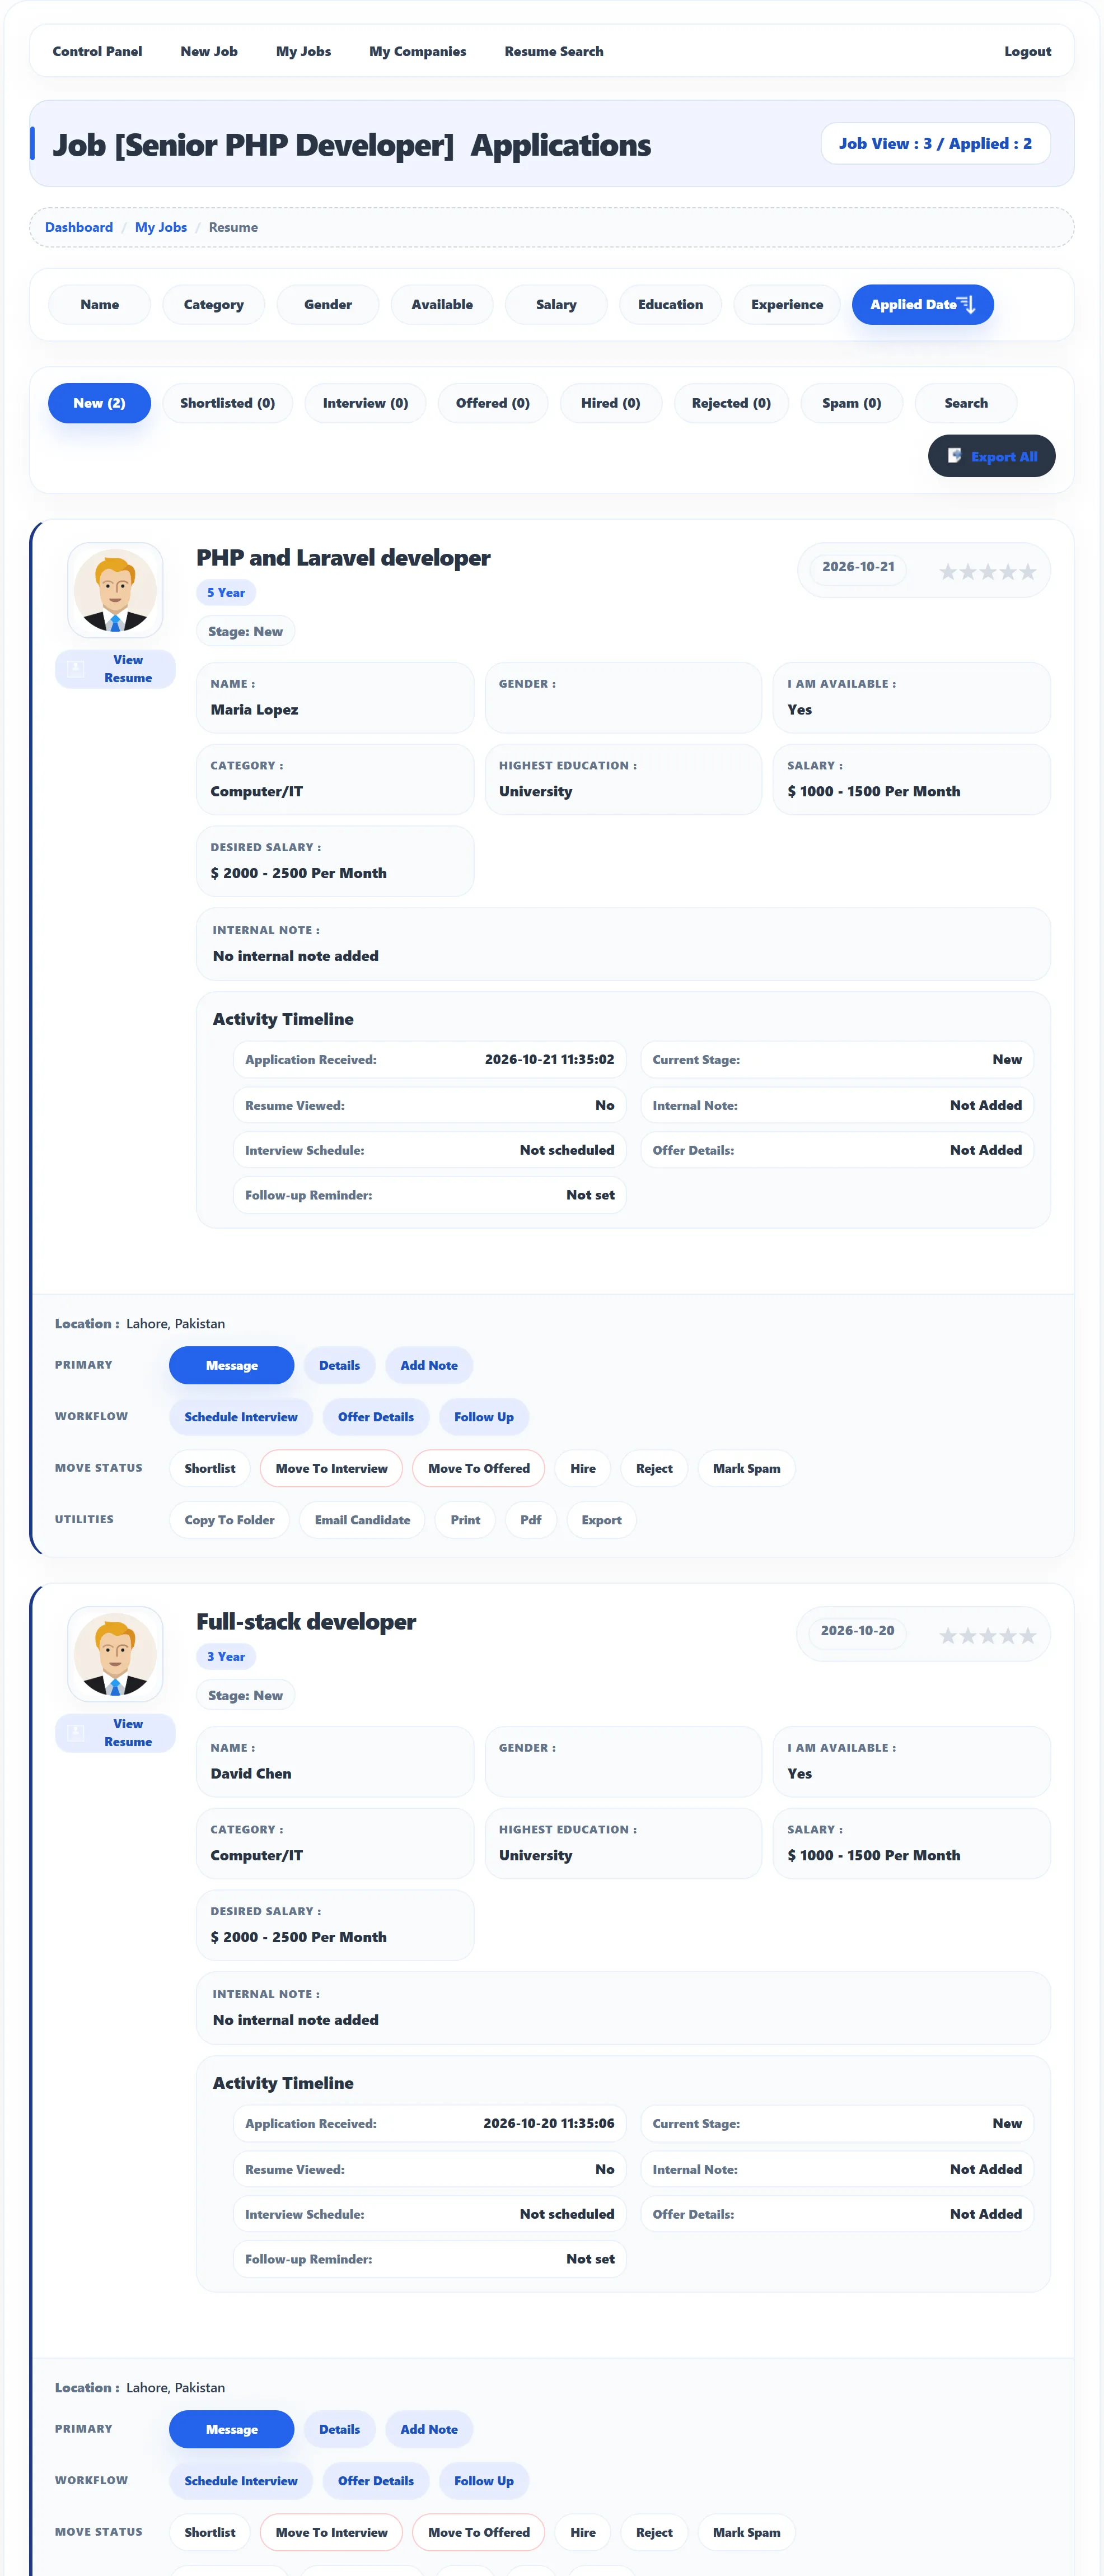Open My Jobs in top navigation

[x=303, y=51]
